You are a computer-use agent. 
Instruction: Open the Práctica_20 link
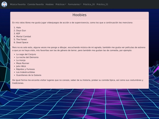[x=89, y=4]
